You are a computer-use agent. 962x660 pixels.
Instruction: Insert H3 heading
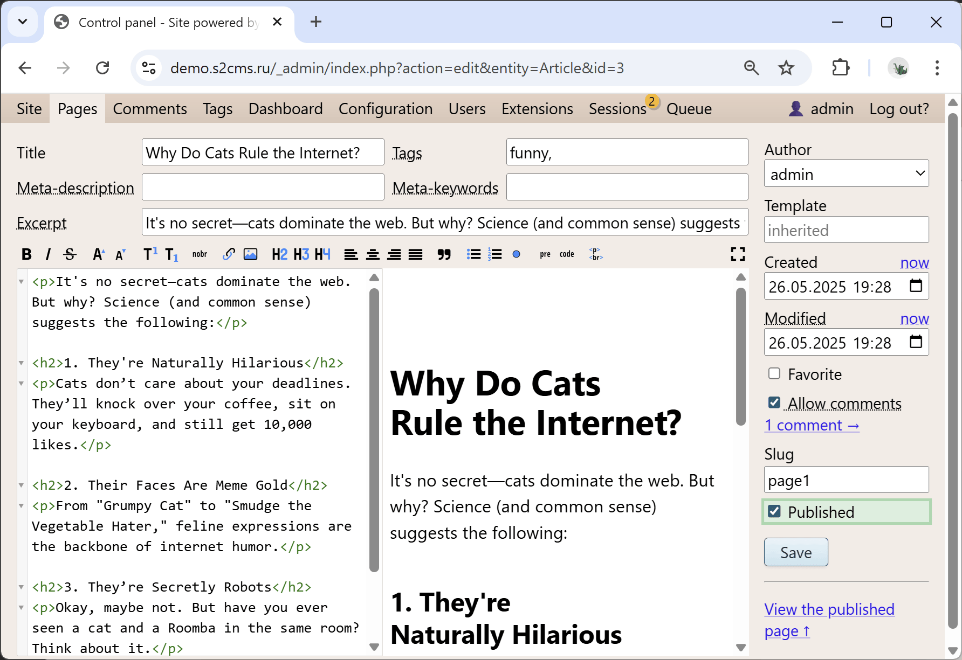(301, 254)
